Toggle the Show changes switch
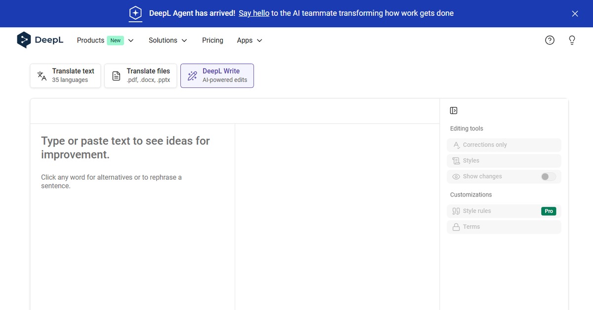 pos(548,177)
